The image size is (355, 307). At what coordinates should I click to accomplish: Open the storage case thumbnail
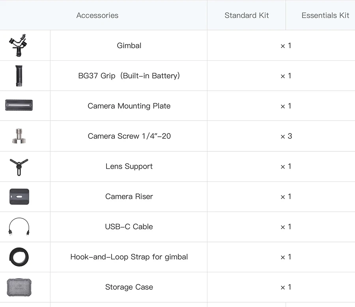[x=19, y=287]
